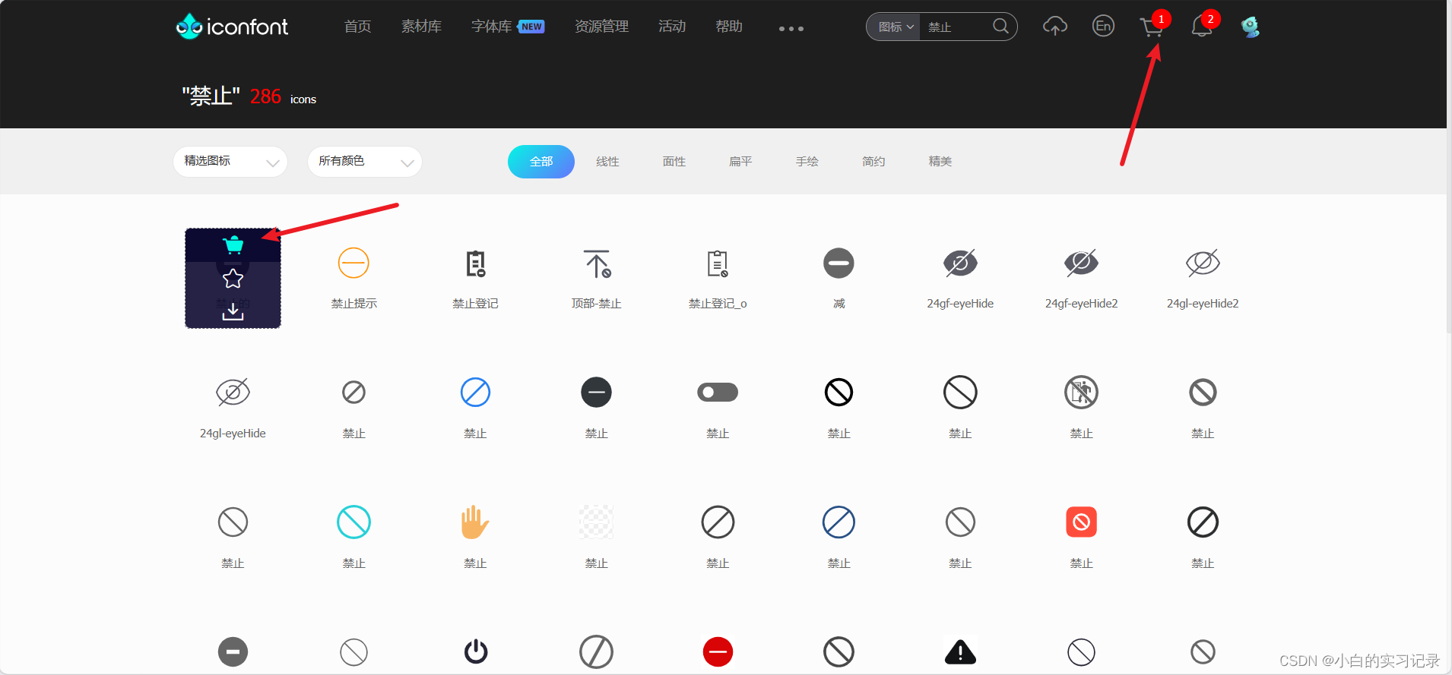Expand the 图标 search type dropdown
Viewport: 1452px width, 675px height.
(895, 27)
